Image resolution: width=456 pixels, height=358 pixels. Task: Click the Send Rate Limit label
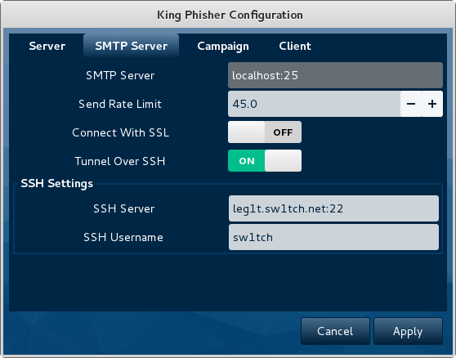120,104
